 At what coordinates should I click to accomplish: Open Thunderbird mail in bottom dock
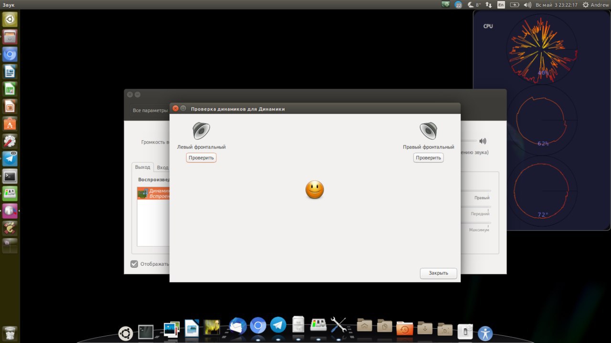237,326
